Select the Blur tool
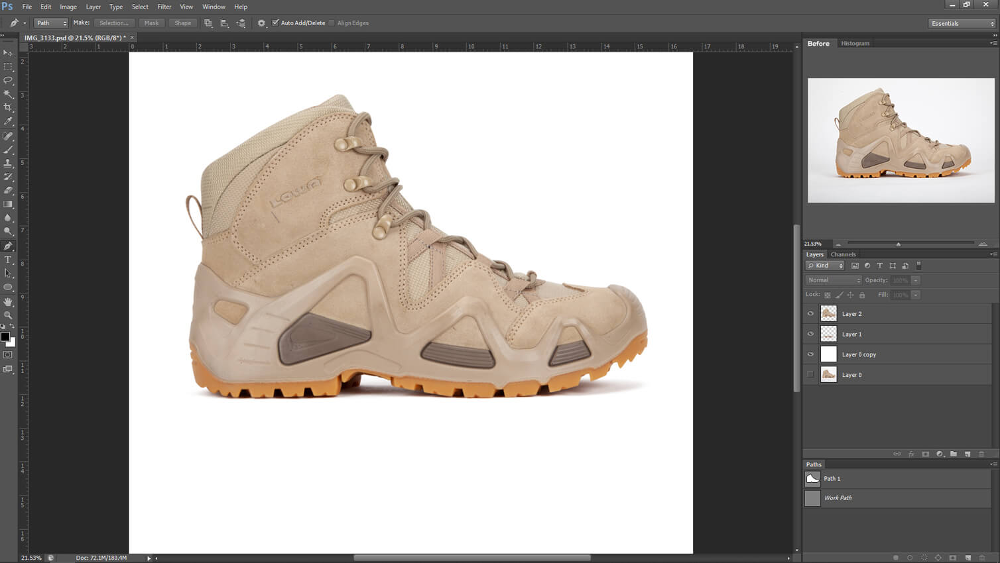The width and height of the screenshot is (1000, 563). pos(8,218)
